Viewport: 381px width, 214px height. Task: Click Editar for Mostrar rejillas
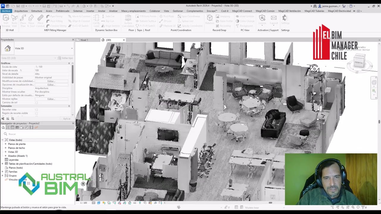point(51,99)
